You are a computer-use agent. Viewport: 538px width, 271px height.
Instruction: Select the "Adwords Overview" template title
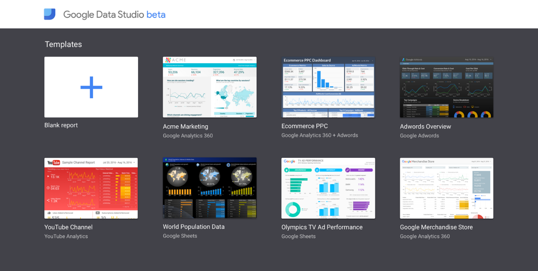click(425, 126)
